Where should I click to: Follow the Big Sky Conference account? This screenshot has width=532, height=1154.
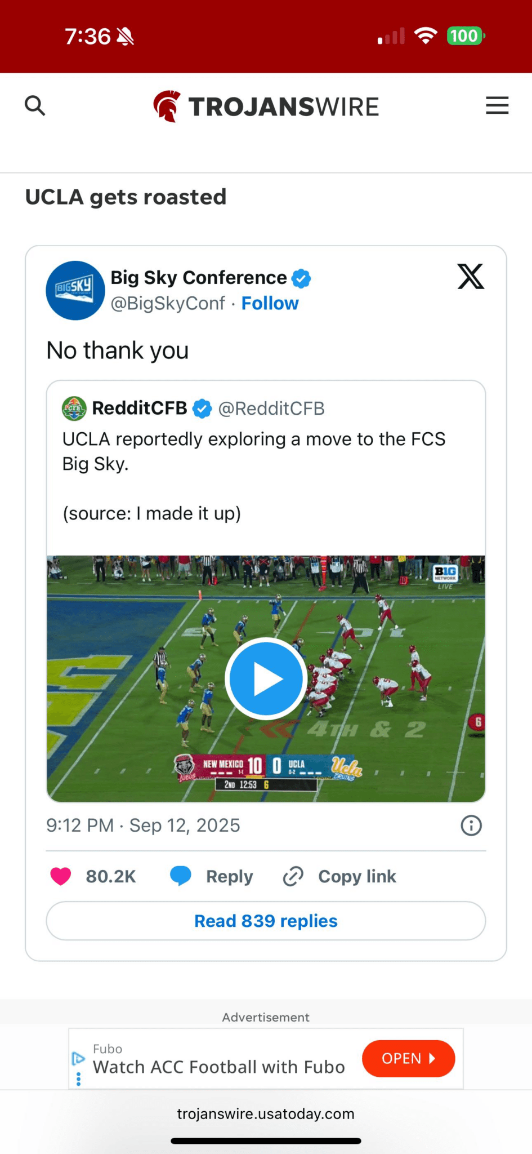(270, 303)
